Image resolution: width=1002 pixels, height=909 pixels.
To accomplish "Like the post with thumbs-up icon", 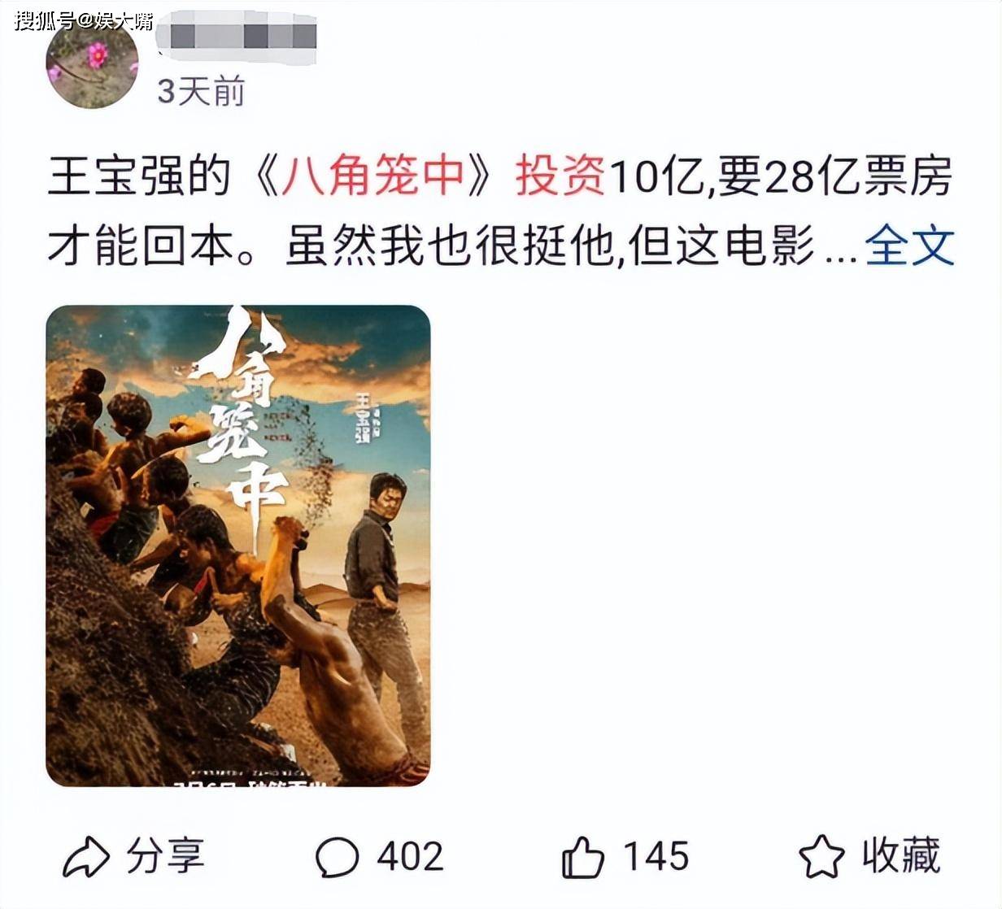I will [x=583, y=858].
